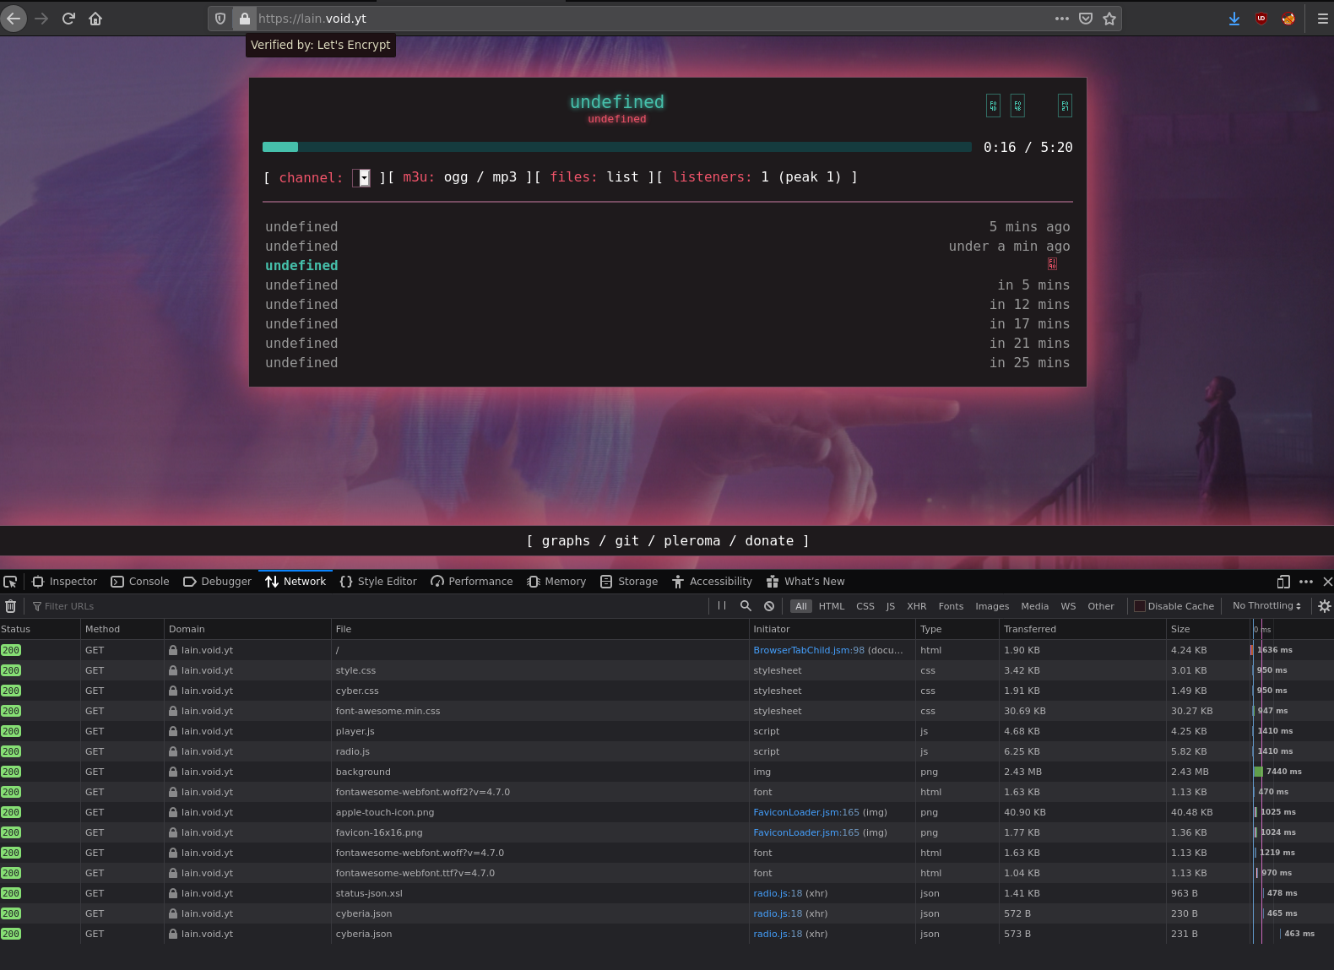The width and height of the screenshot is (1334, 970).
Task: Open the network search magnifier
Action: pos(746,605)
